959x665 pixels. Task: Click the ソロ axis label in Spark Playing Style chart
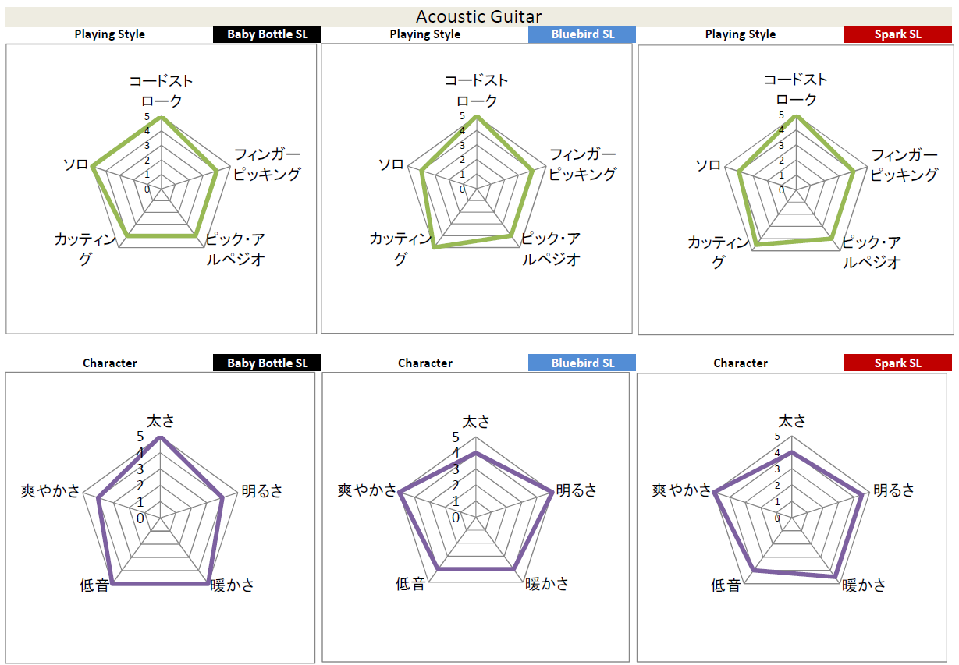pyautogui.click(x=708, y=166)
